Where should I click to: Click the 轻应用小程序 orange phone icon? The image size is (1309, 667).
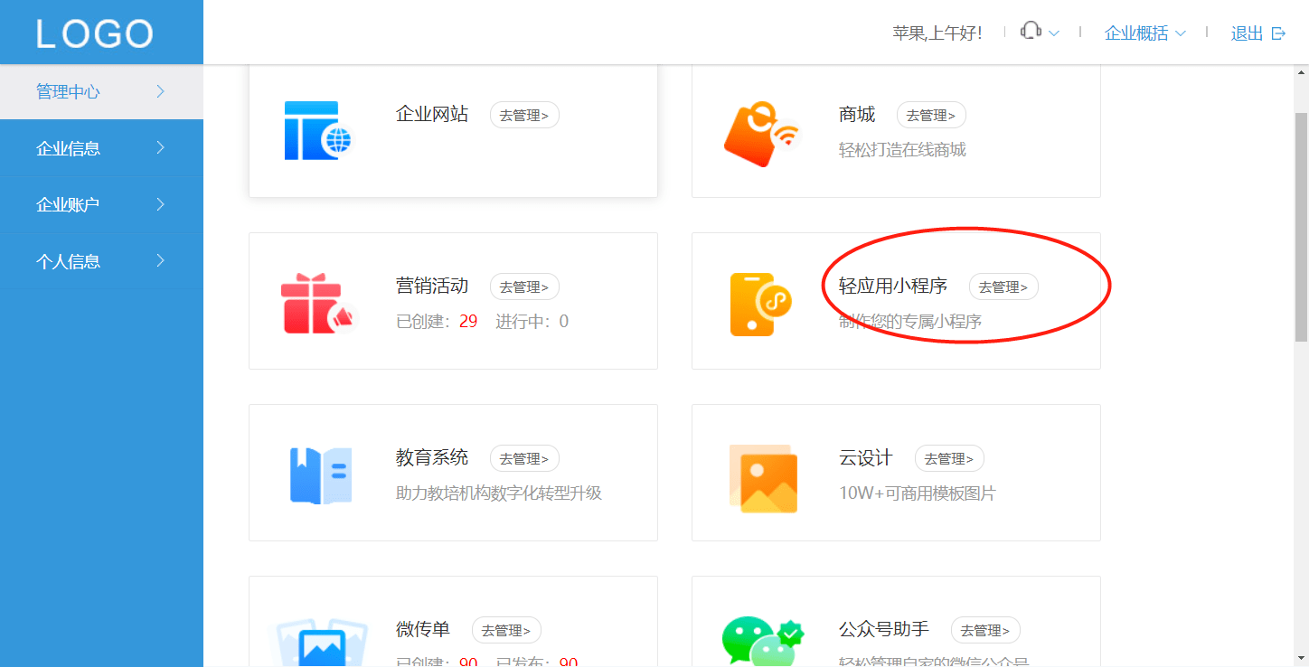(x=760, y=305)
